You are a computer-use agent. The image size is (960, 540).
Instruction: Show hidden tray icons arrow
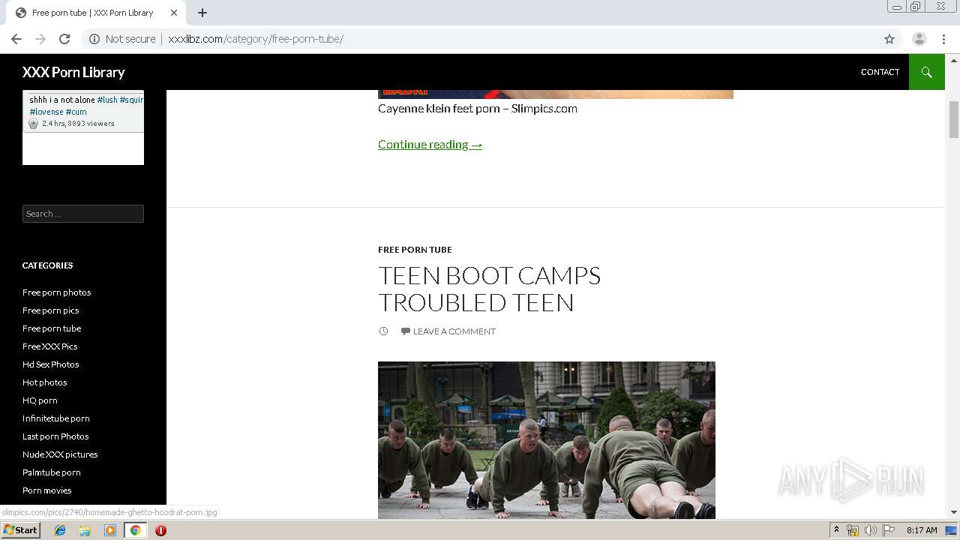click(x=836, y=530)
